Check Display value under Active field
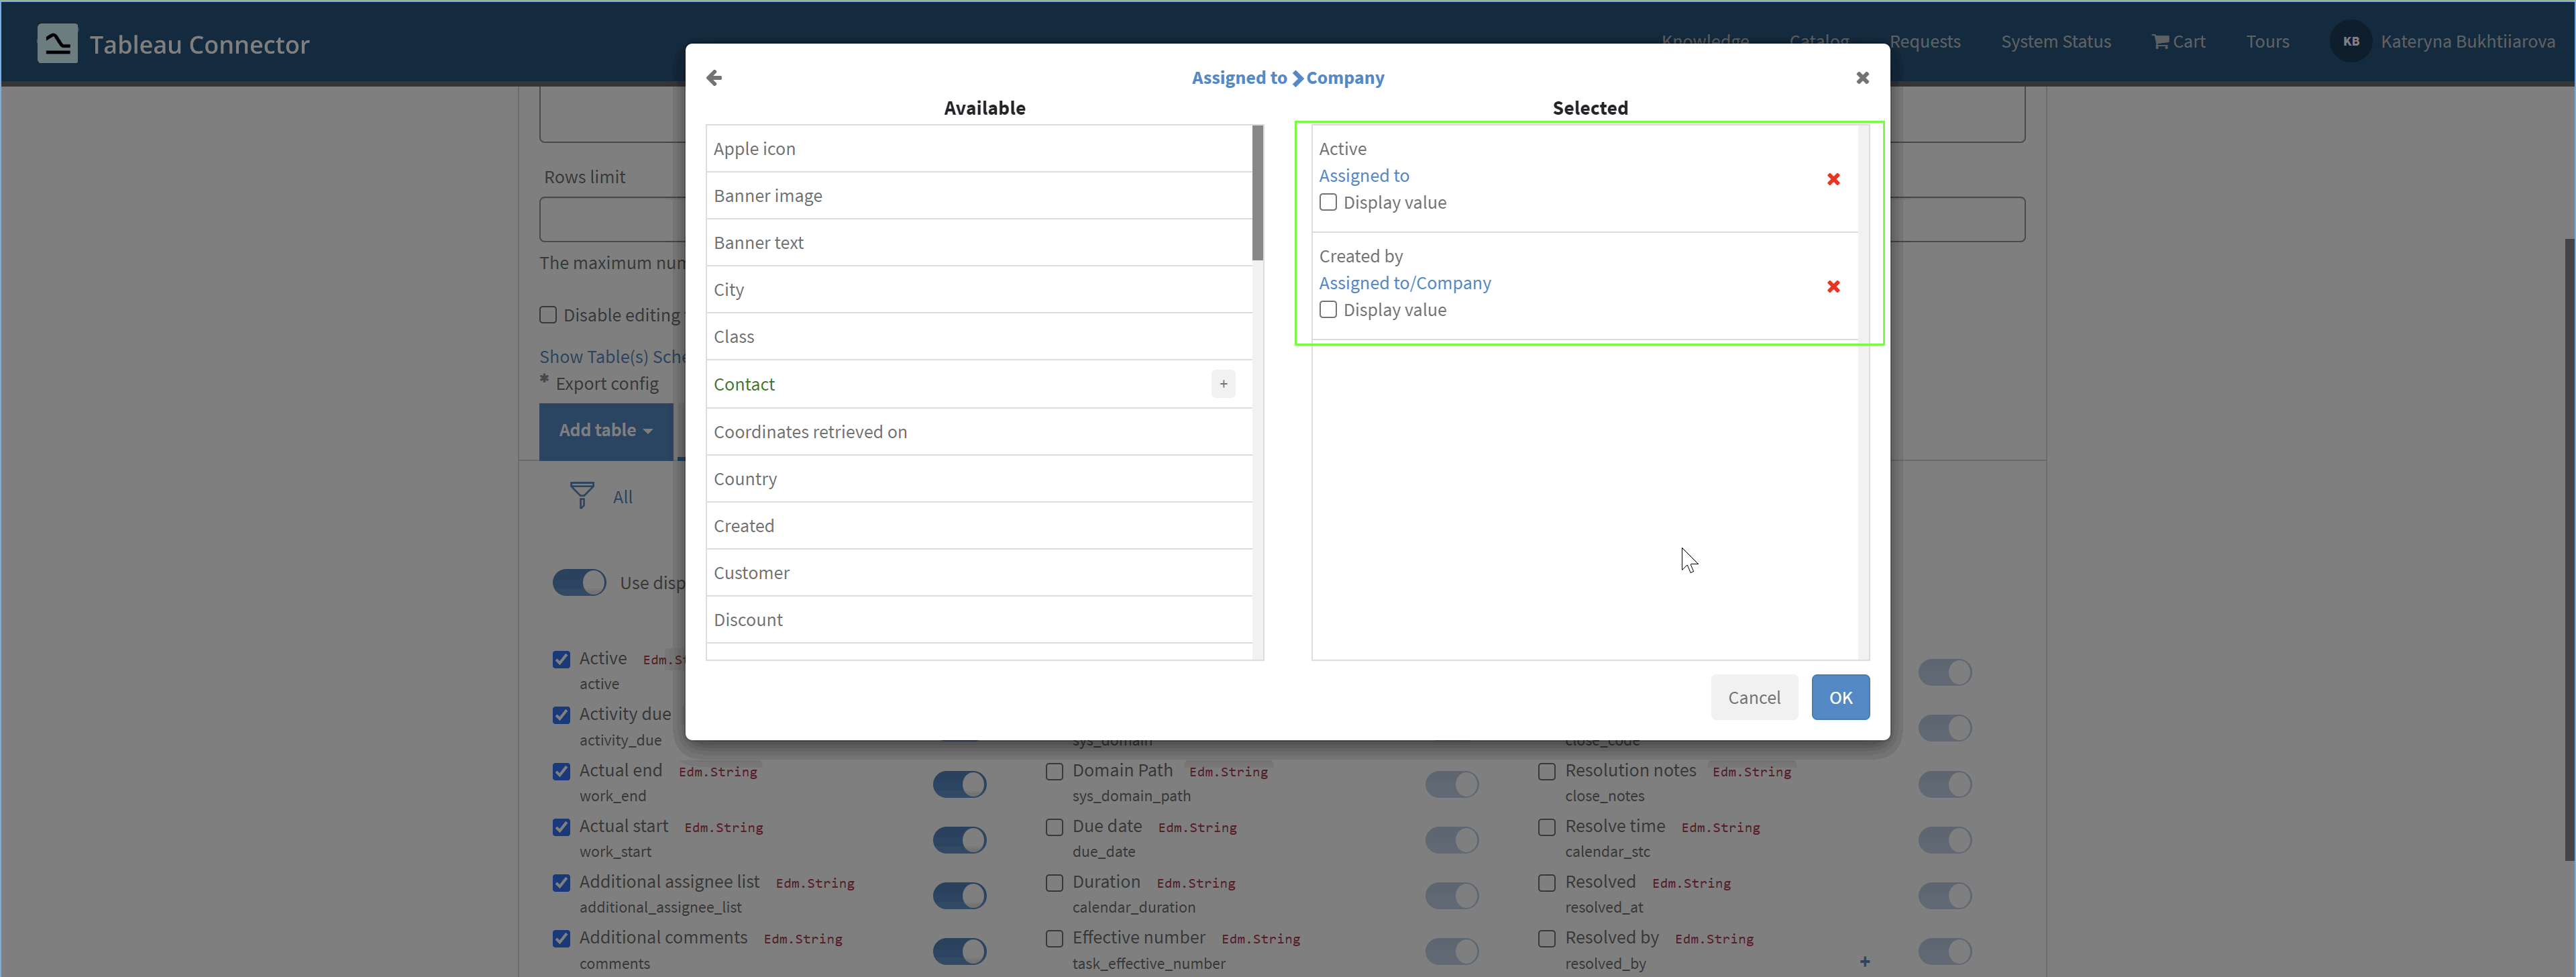2576x977 pixels. tap(1328, 202)
